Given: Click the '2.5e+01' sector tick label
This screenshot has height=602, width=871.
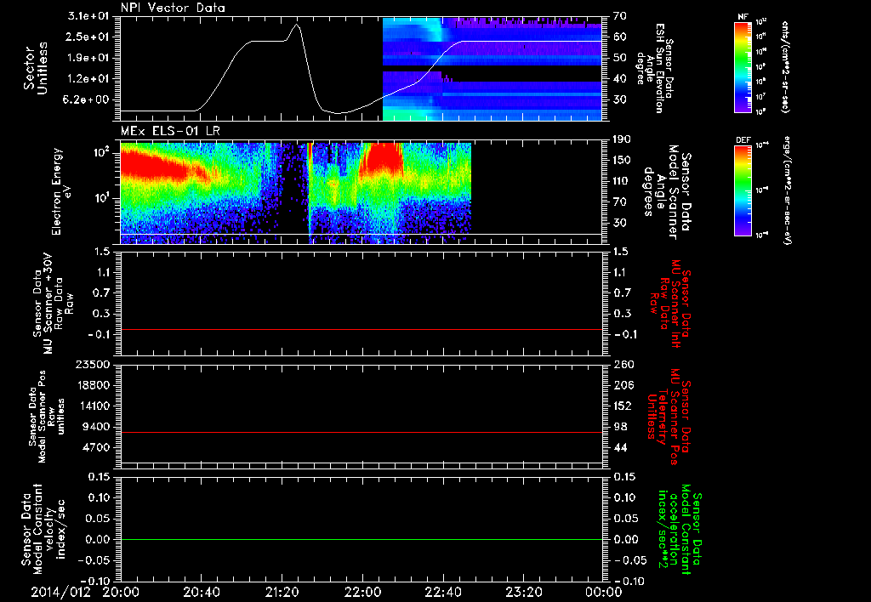Looking at the screenshot, I should tap(88, 37).
